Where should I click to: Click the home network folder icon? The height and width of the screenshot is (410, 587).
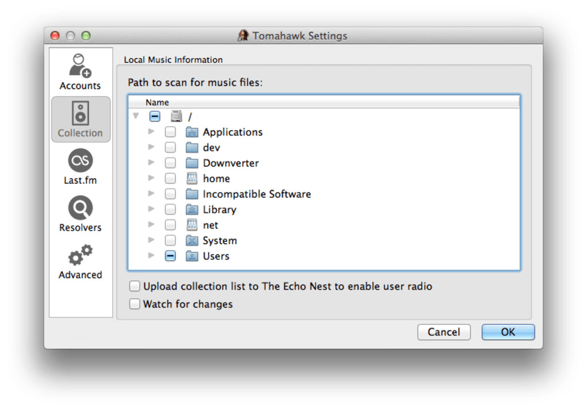coord(192,179)
